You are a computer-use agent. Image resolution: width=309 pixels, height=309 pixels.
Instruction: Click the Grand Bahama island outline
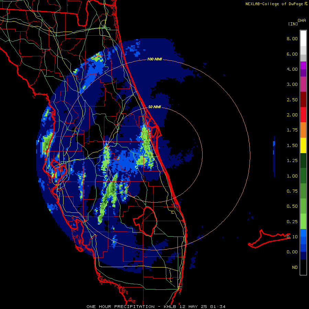point(269,239)
